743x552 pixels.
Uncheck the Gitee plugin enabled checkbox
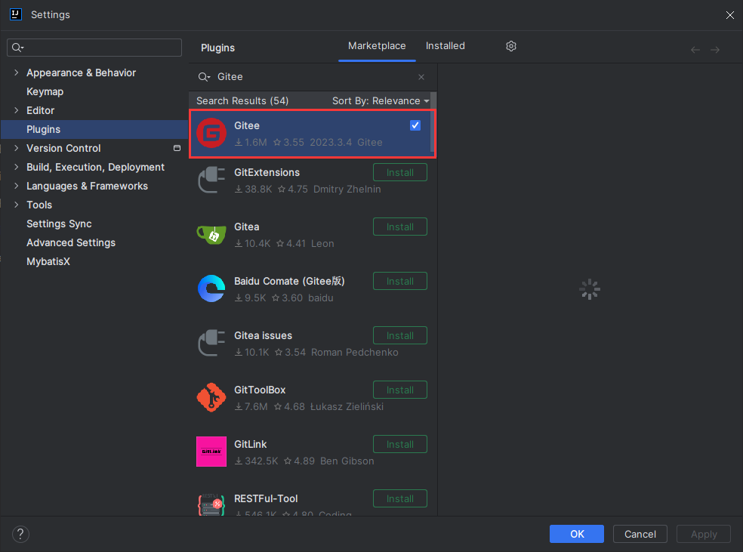coord(415,125)
